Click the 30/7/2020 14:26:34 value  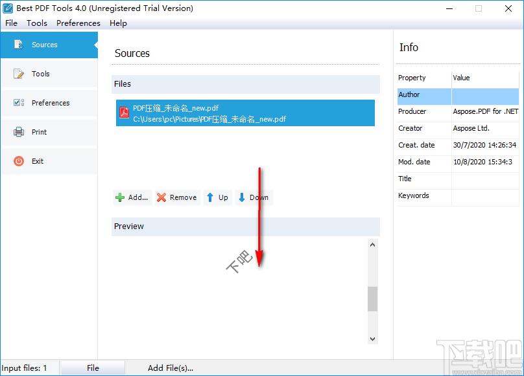(x=484, y=145)
